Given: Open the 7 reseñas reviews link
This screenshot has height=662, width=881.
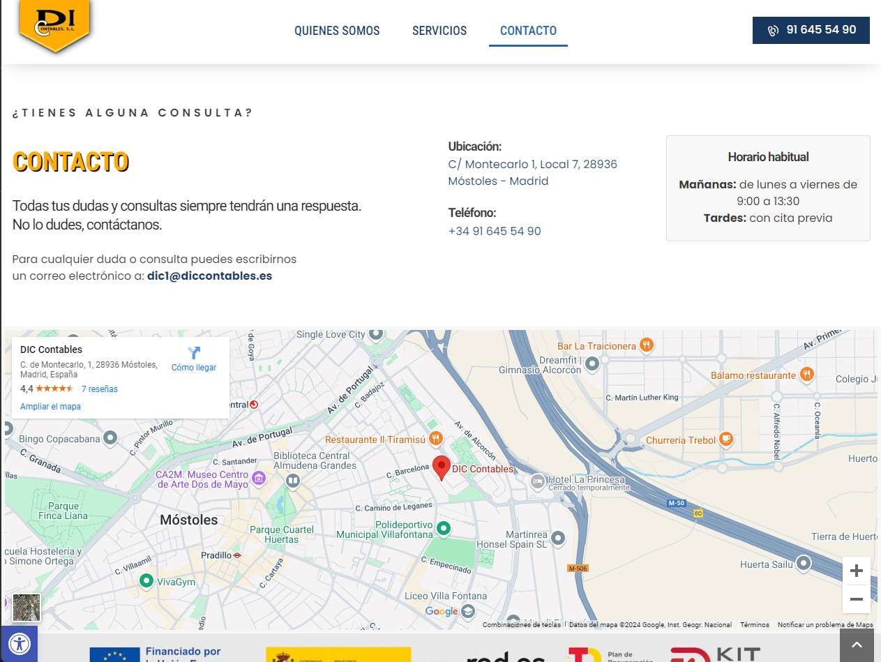Looking at the screenshot, I should pos(99,389).
